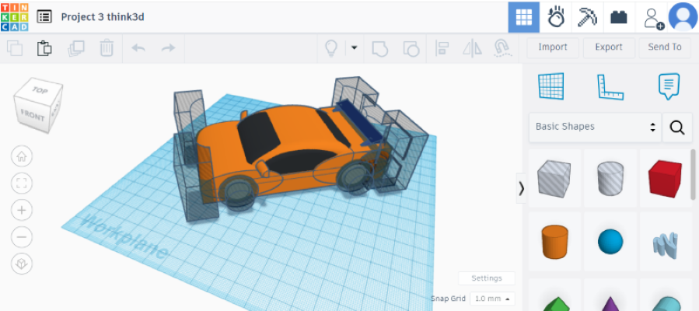The width and height of the screenshot is (699, 311).
Task: Open the Sim Lab mode
Action: 556,17
